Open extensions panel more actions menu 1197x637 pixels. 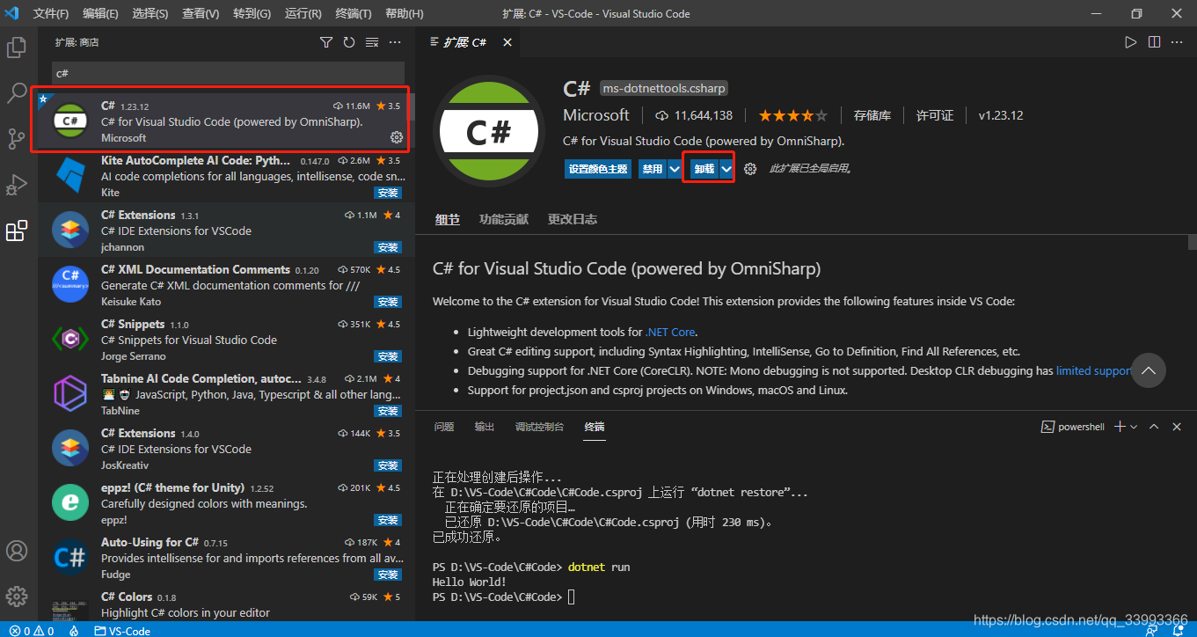[x=395, y=42]
